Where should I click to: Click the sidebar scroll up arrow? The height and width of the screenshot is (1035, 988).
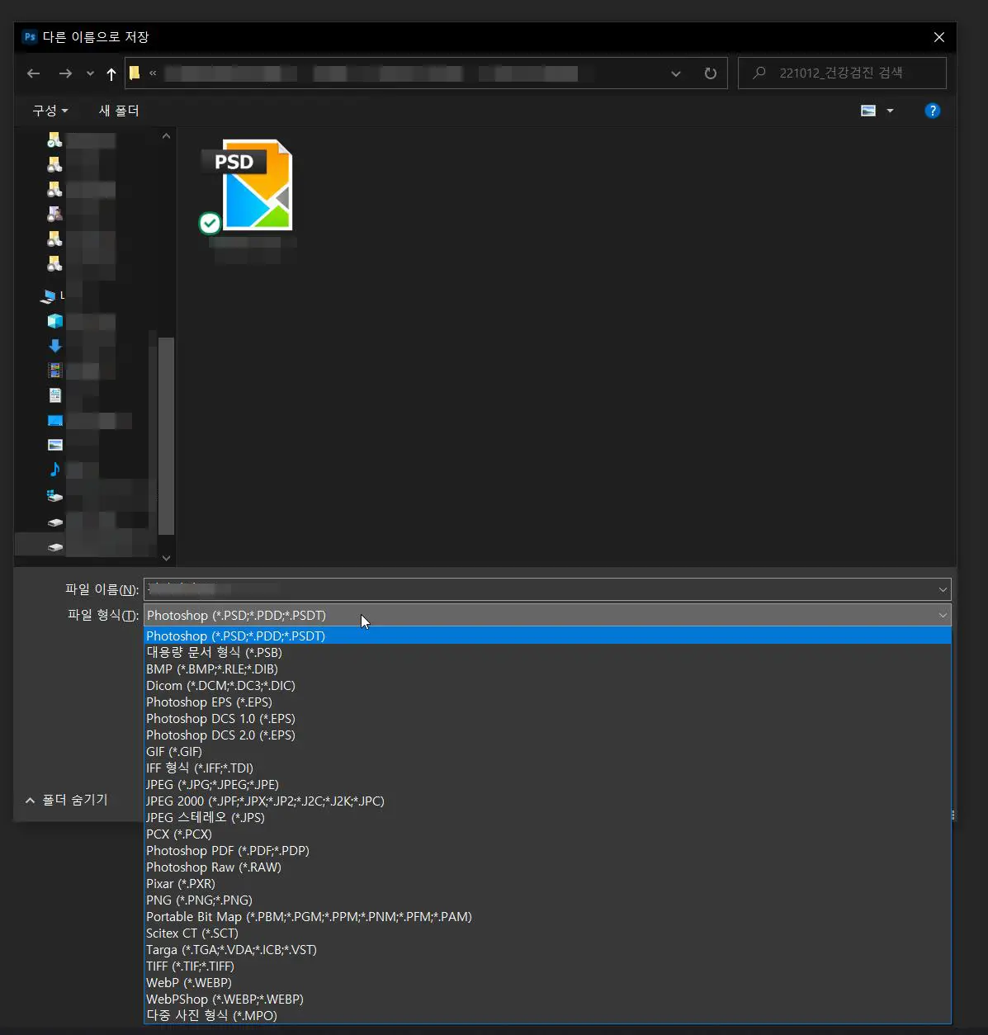[x=166, y=136]
